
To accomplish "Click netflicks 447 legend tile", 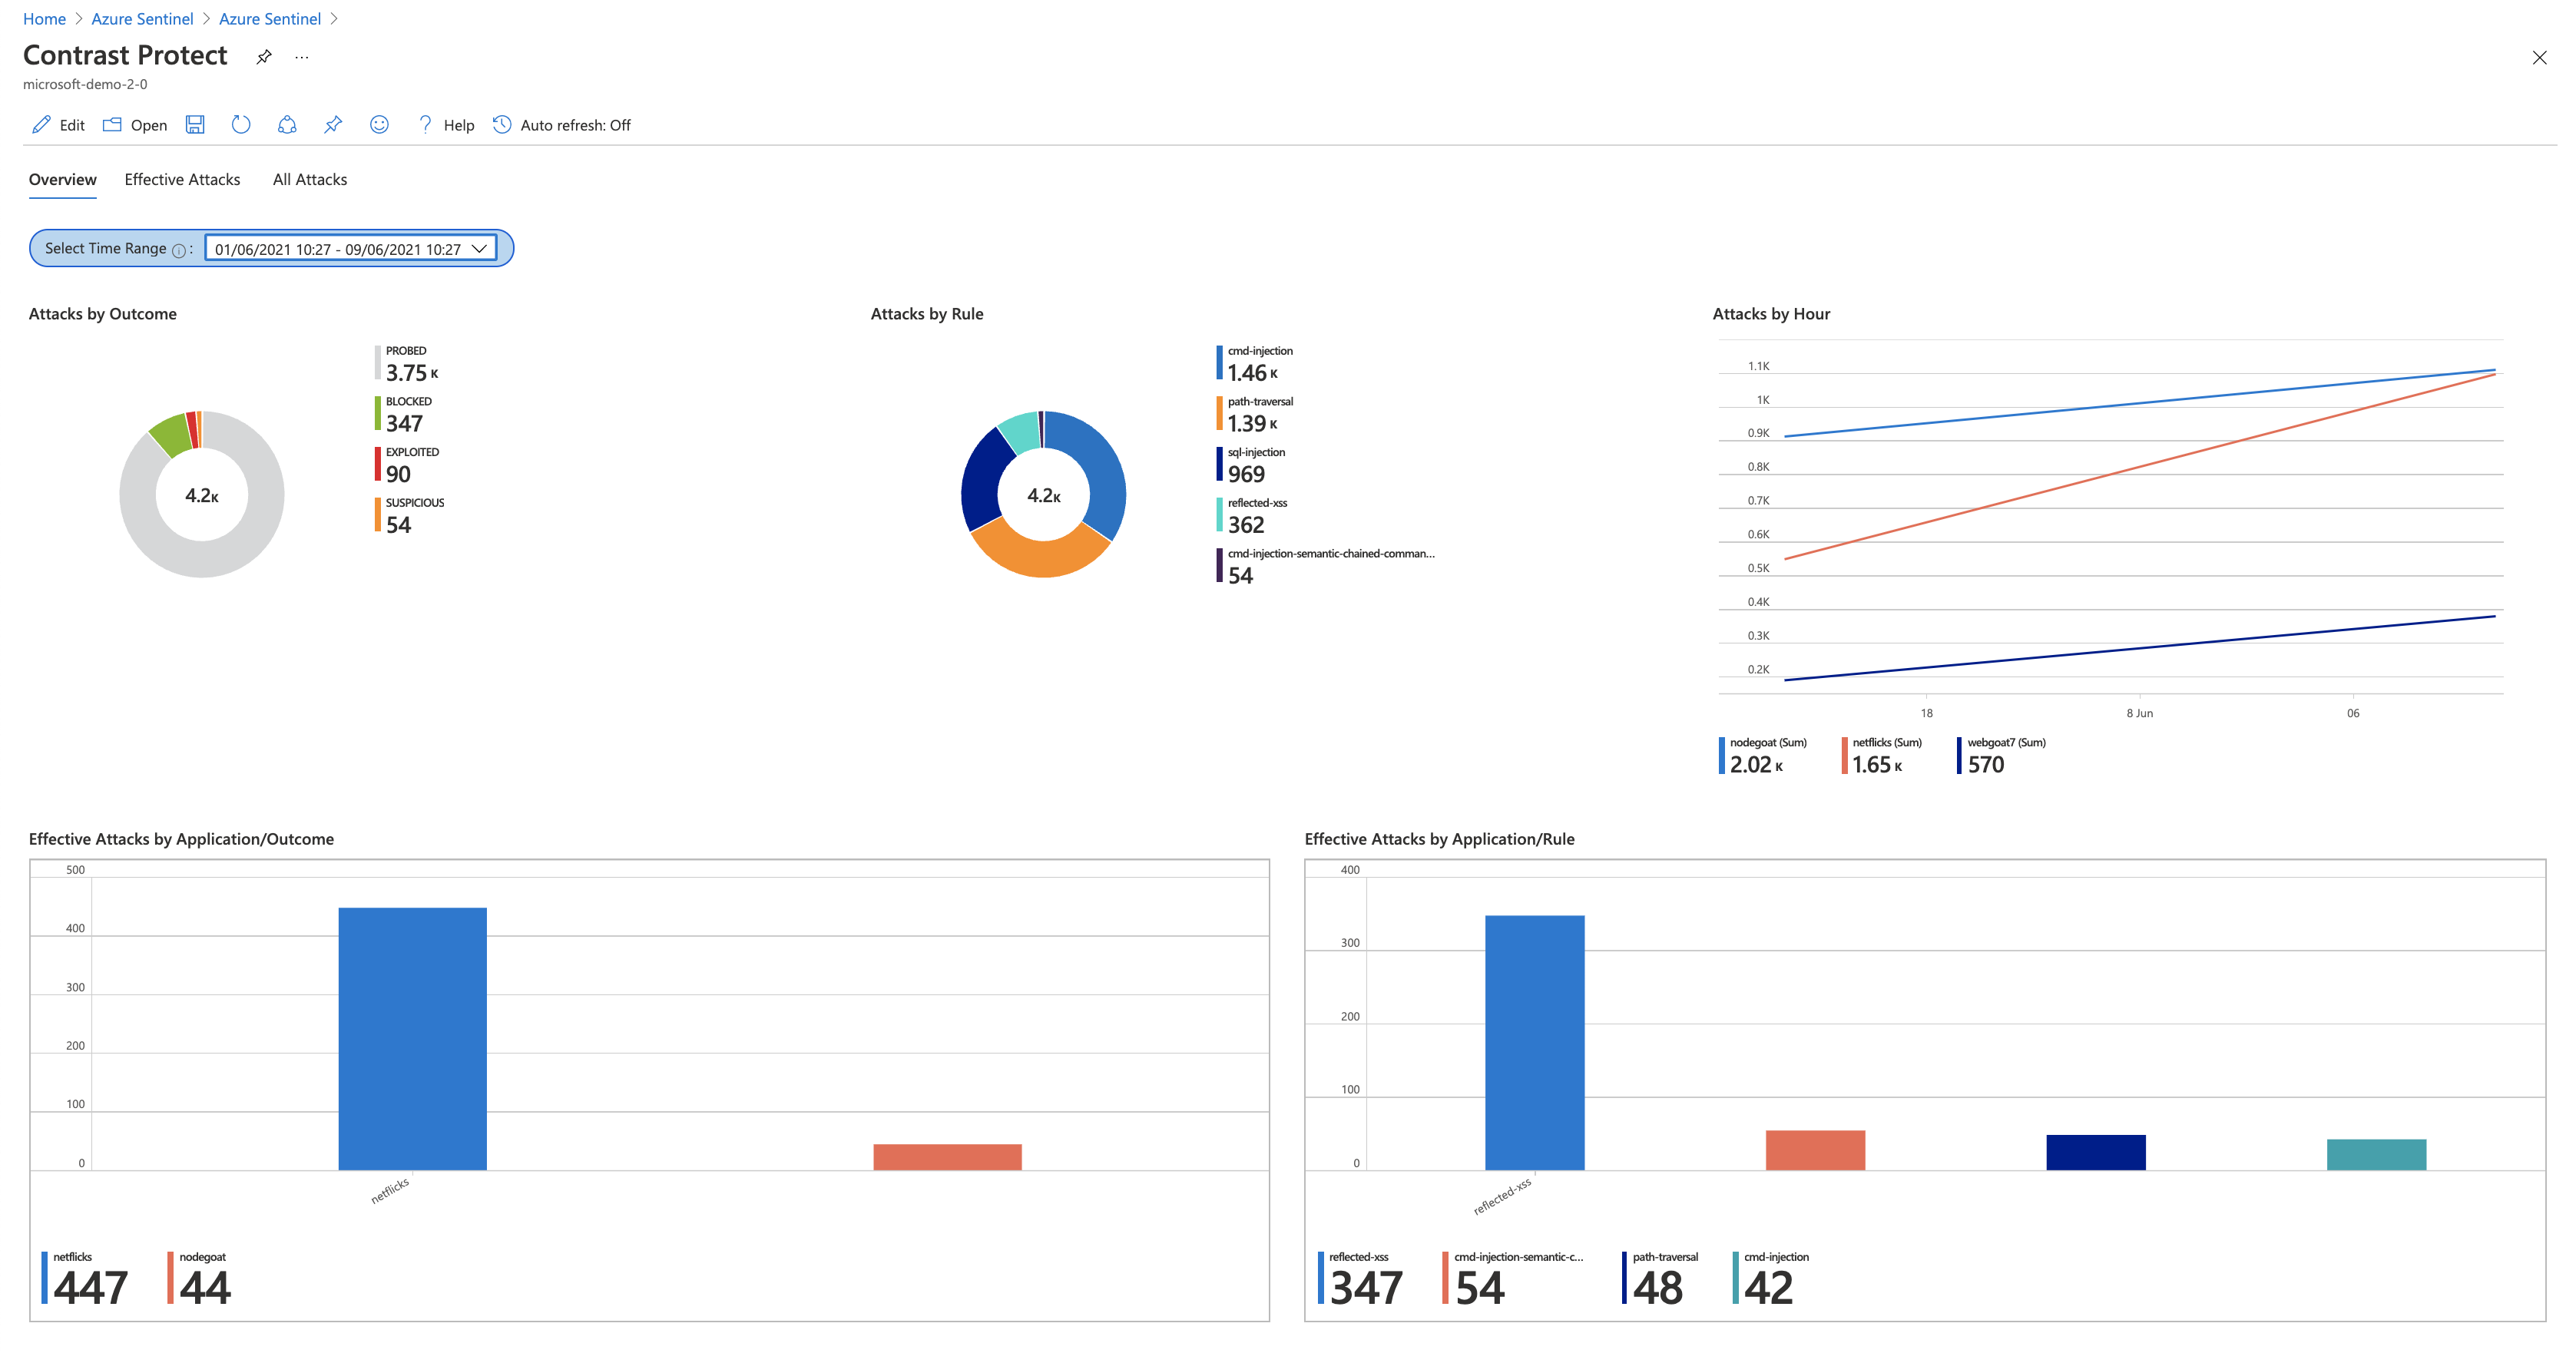I will pyautogui.click(x=85, y=1280).
